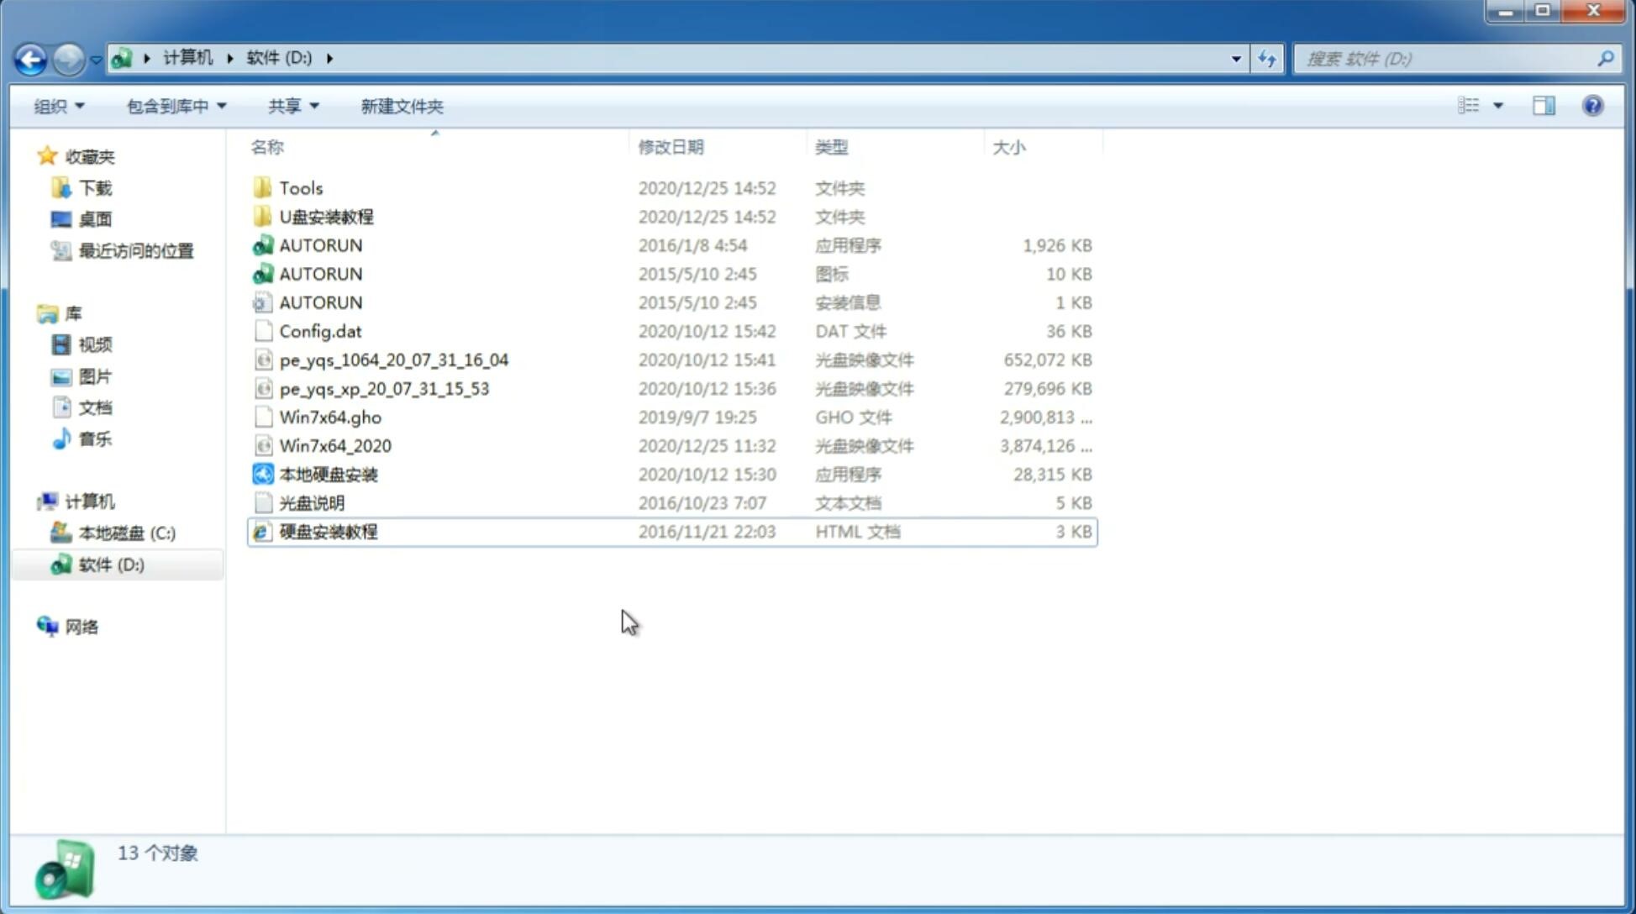The height and width of the screenshot is (914, 1636).
Task: Click 包含到库中 dropdown button
Action: (x=176, y=104)
